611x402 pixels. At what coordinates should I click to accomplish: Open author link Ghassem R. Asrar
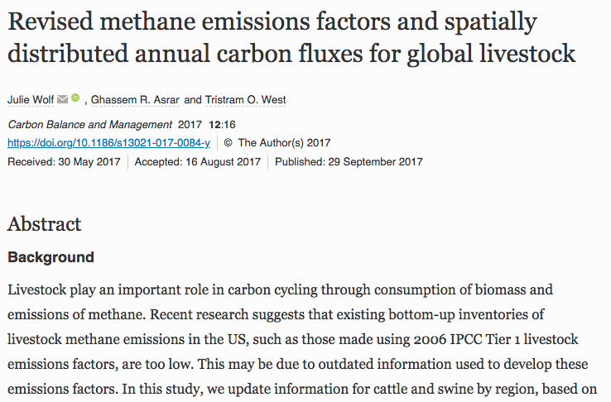(135, 99)
